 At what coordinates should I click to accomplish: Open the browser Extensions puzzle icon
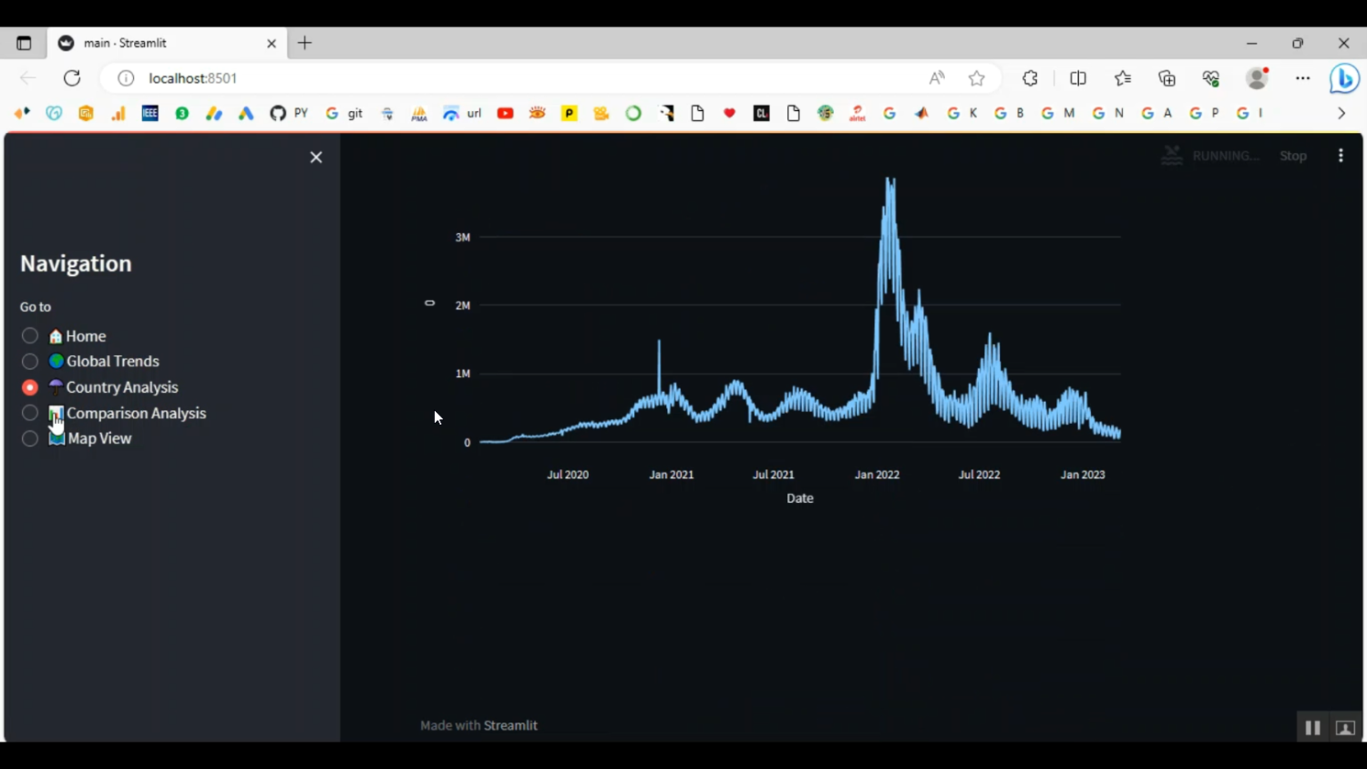pos(1030,78)
